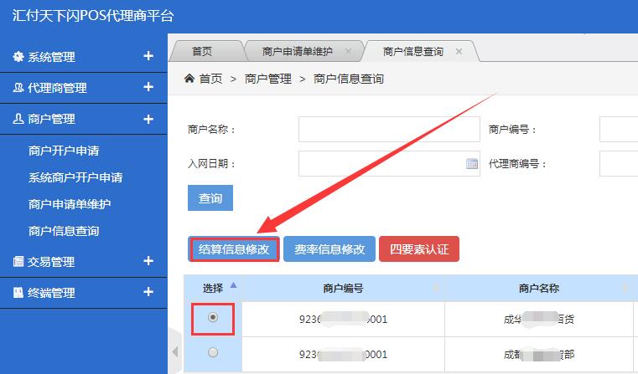Select the radio button for merchant 成华…百货
This screenshot has width=638, height=374.
213,317
